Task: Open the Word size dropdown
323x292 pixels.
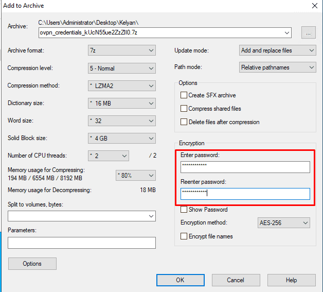Action: click(x=121, y=121)
